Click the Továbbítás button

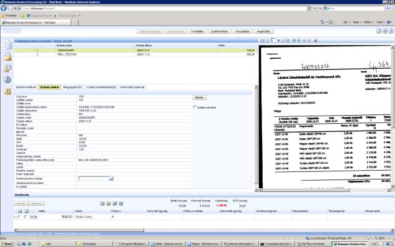(x=197, y=31)
